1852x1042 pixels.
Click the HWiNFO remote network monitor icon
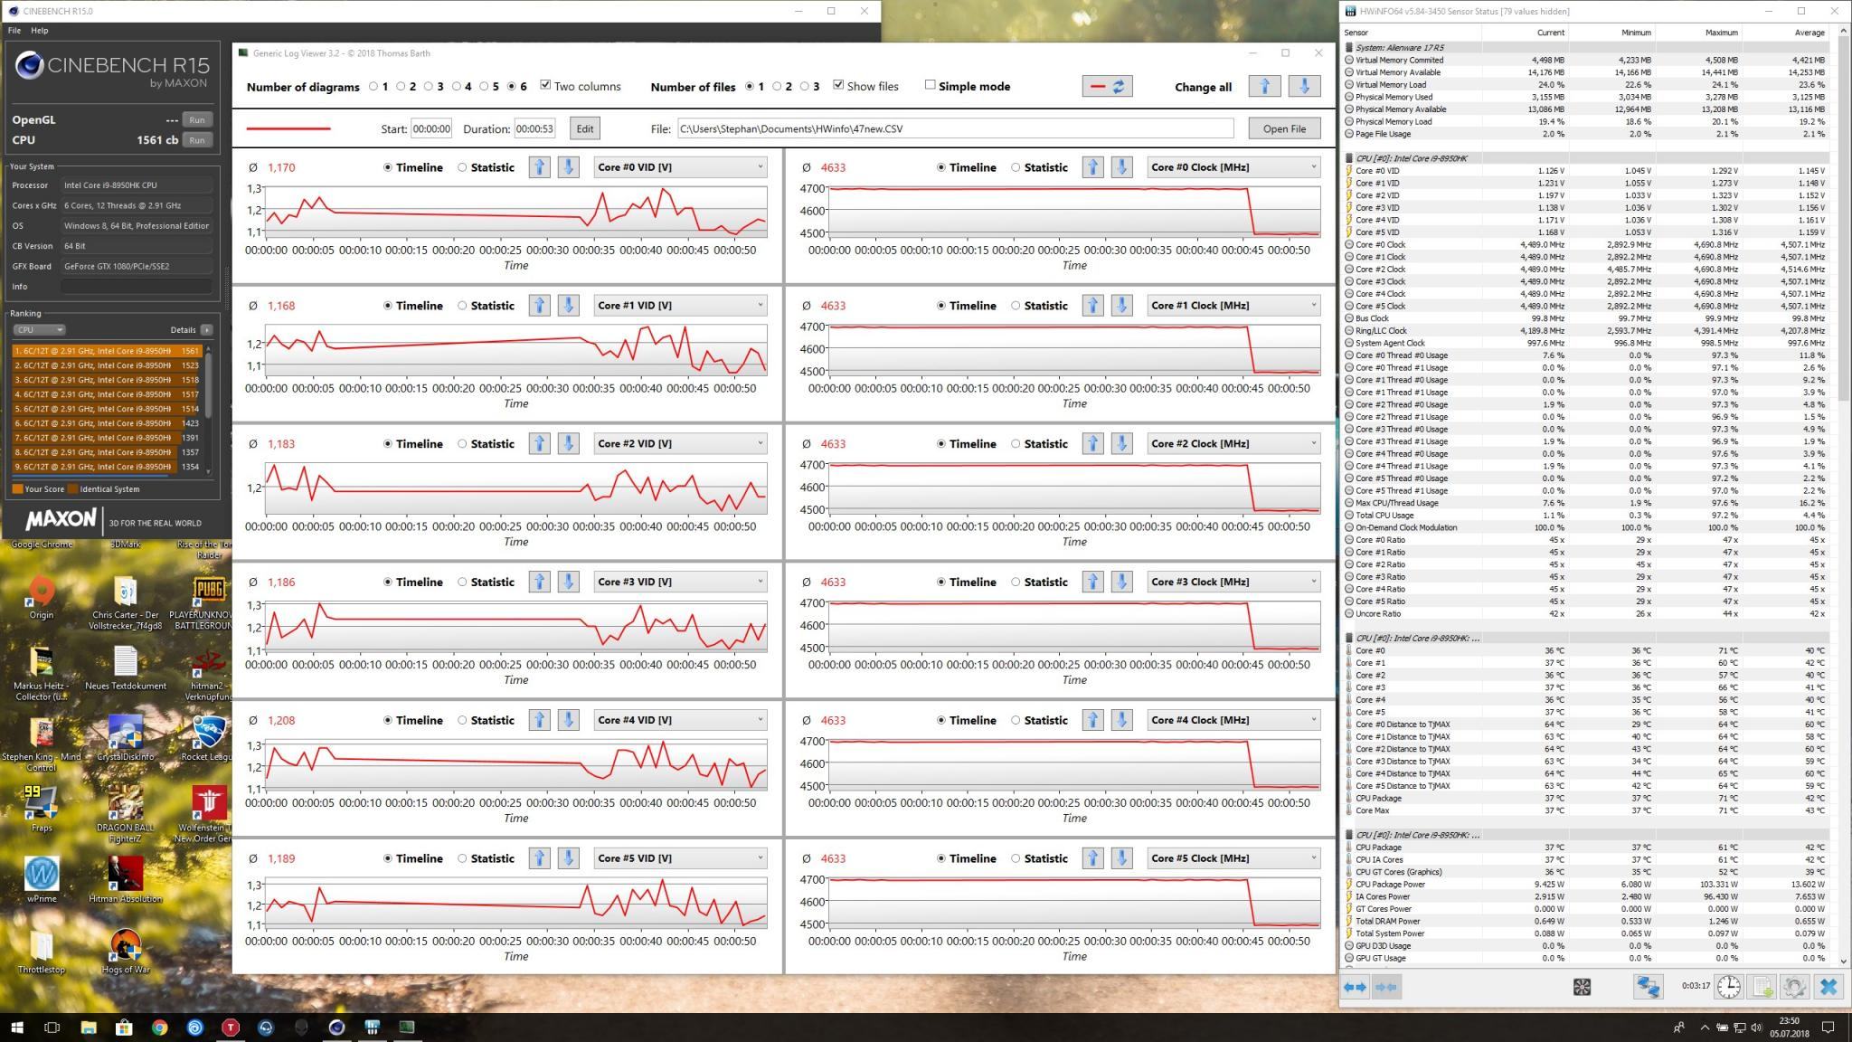pos(1648,987)
